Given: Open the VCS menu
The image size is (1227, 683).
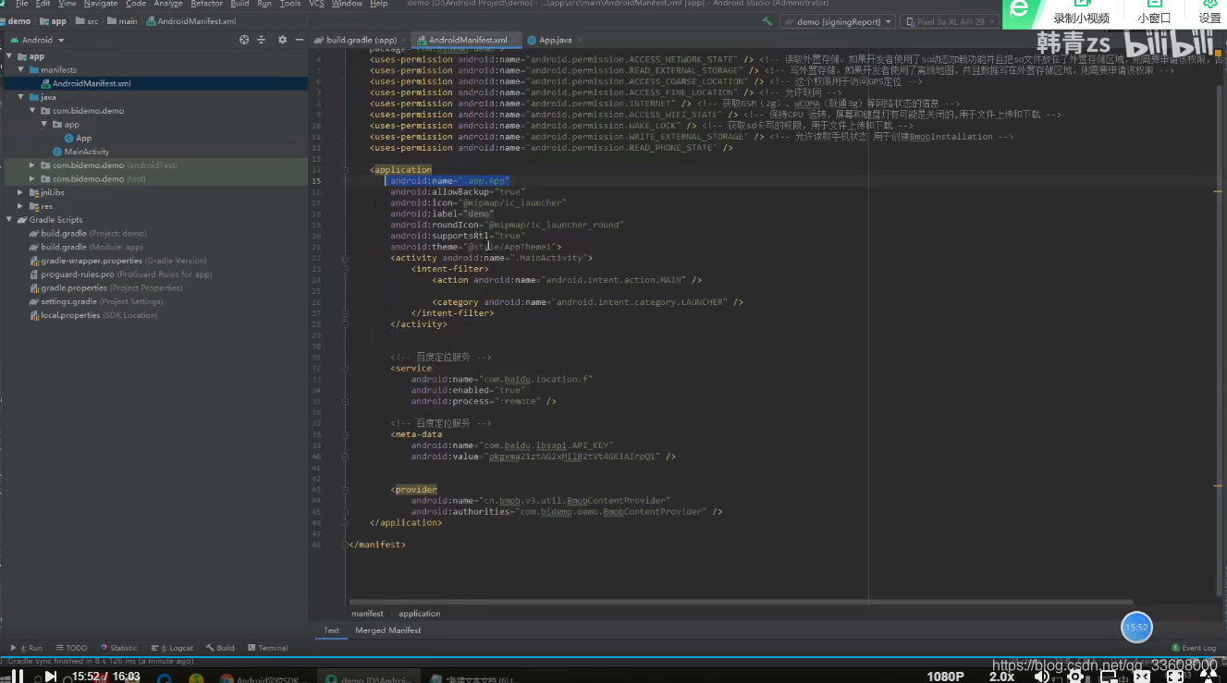Looking at the screenshot, I should click(316, 4).
